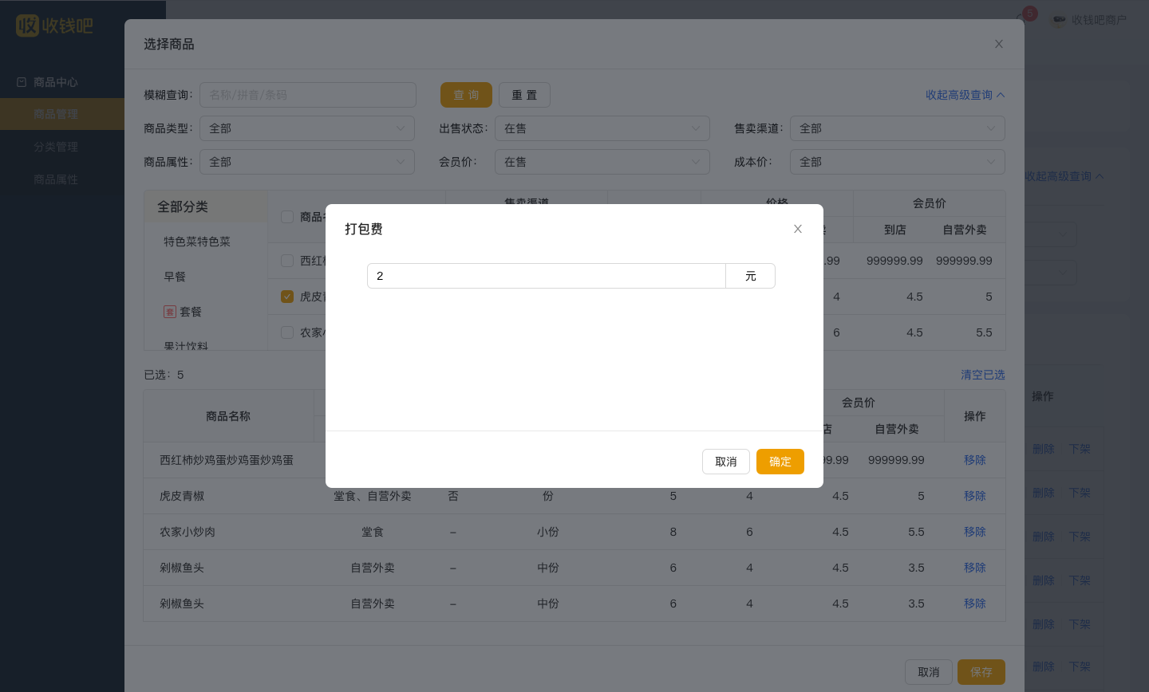Click 清空已选 link
The image size is (1149, 692).
pos(983,375)
